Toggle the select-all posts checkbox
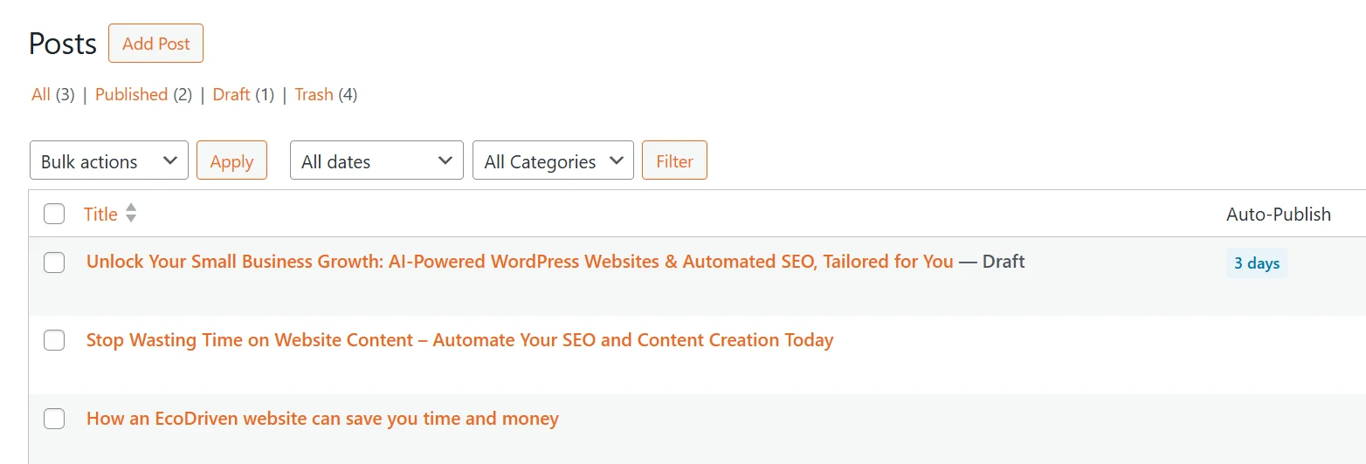1366x464 pixels. [54, 214]
